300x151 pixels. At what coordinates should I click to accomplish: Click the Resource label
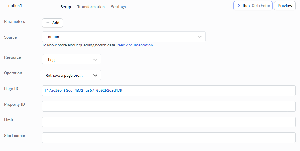click(x=13, y=57)
